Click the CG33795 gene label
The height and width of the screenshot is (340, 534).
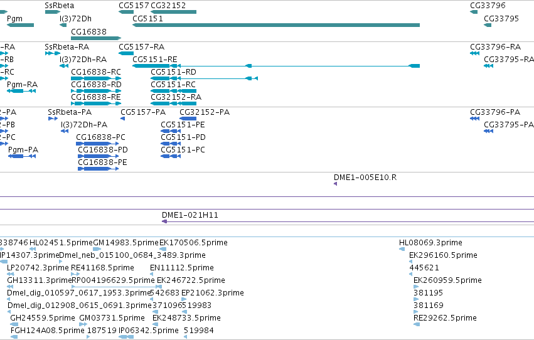tap(501, 19)
